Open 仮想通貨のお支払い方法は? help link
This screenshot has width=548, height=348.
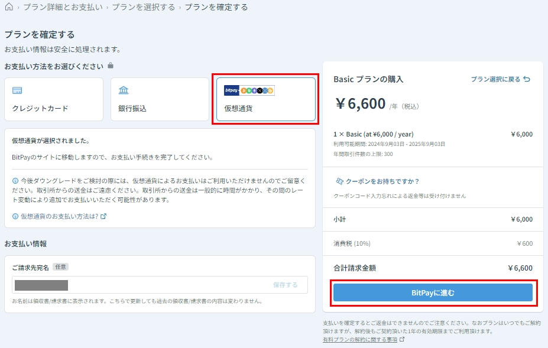tap(60, 216)
